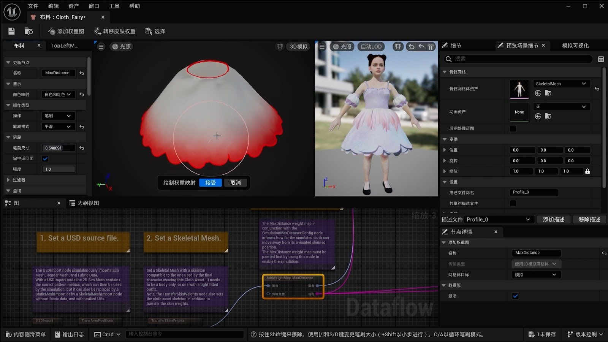Open the 输出日志 output log
Image resolution: width=608 pixels, height=342 pixels.
pyautogui.click(x=70, y=334)
